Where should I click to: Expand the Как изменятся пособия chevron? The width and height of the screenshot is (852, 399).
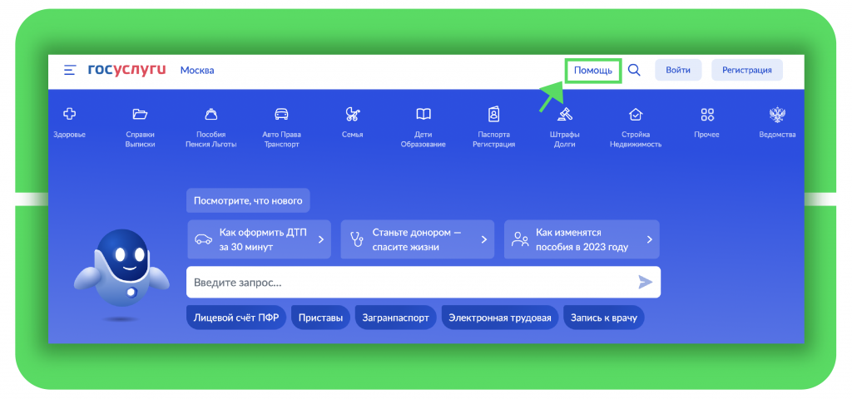pos(649,239)
